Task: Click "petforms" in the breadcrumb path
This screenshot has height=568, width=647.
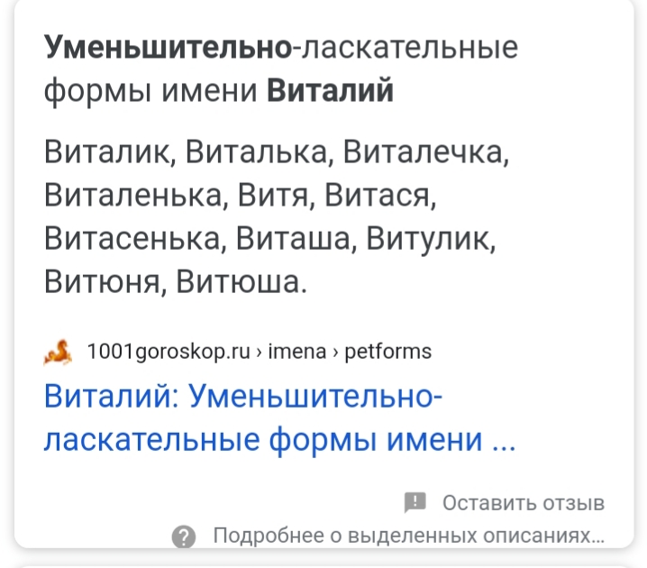Action: click(x=388, y=352)
